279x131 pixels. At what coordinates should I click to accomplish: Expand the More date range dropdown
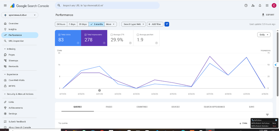[x=111, y=24]
